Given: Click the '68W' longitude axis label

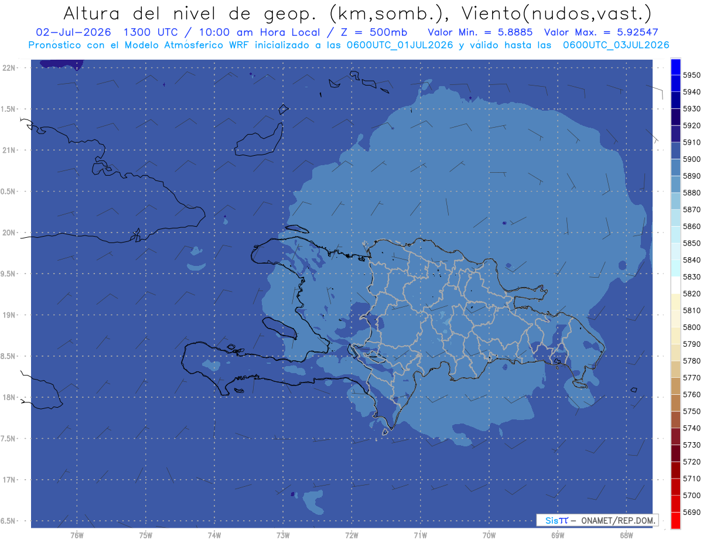Looking at the screenshot, I should point(626,535).
